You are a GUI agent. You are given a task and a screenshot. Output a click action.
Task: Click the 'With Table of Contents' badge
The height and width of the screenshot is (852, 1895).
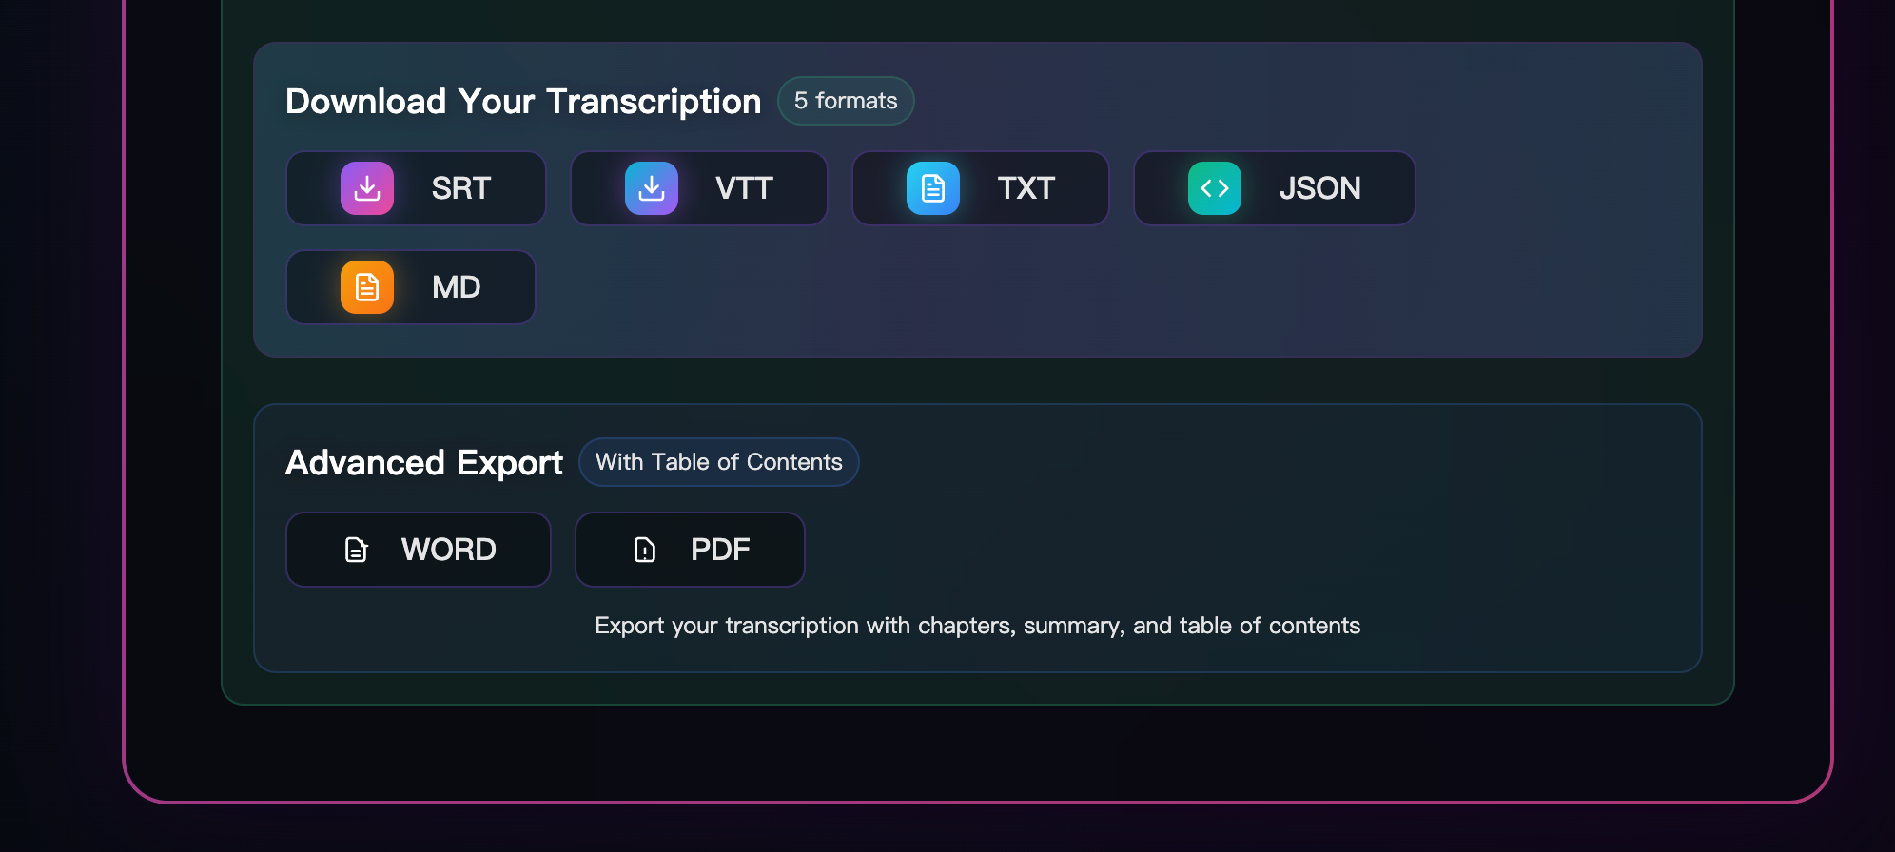pos(718,461)
